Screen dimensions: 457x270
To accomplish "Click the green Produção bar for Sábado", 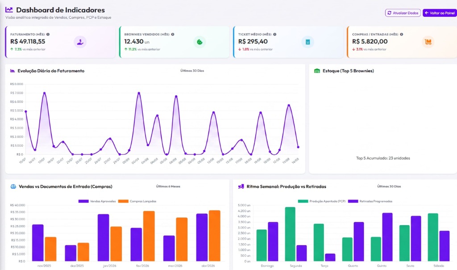I will coord(433,237).
